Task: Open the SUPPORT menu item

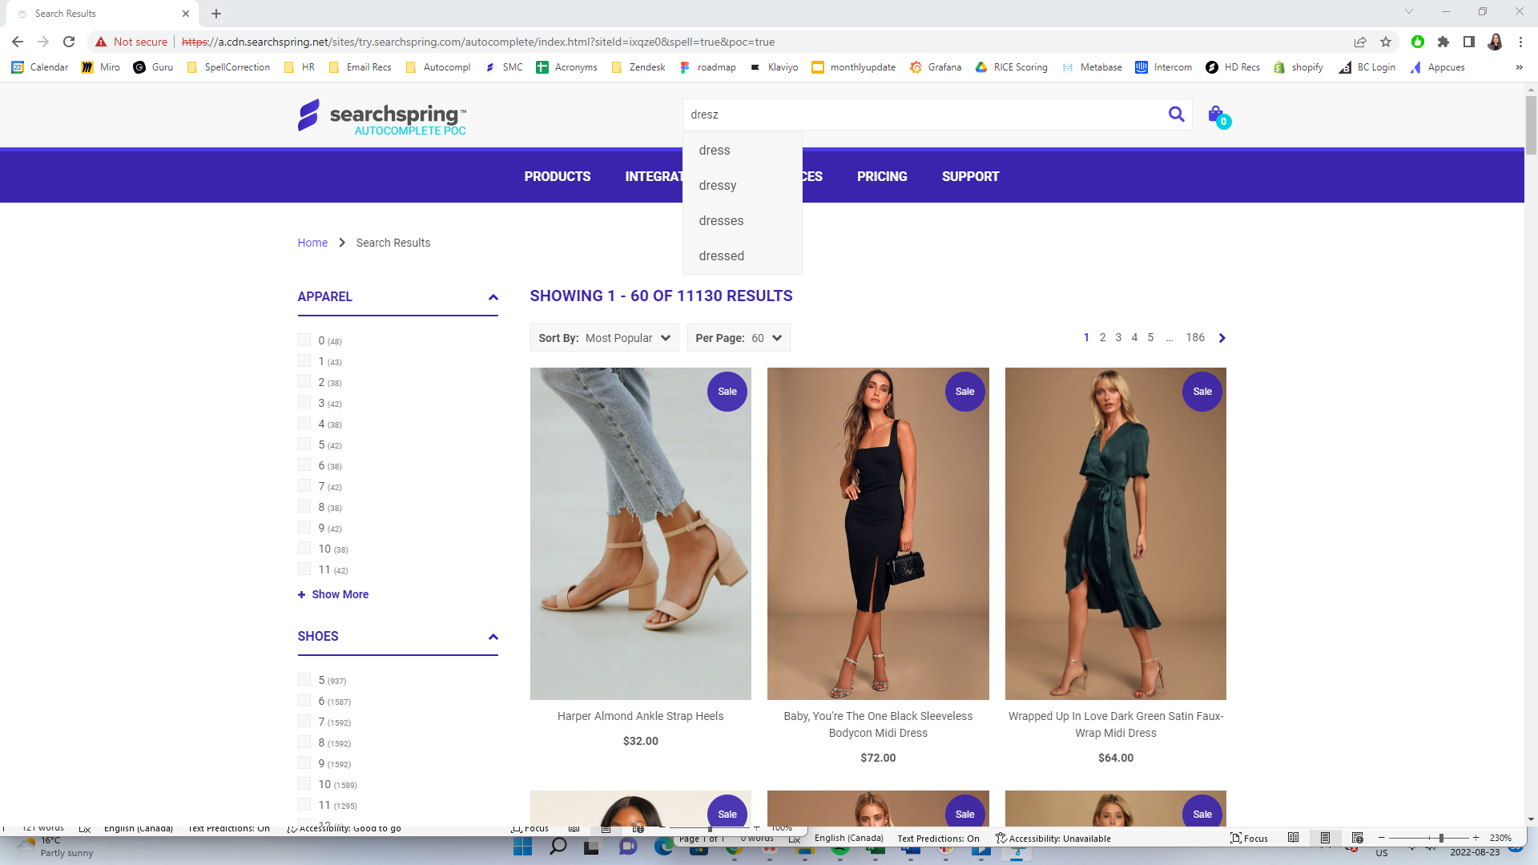Action: tap(970, 176)
